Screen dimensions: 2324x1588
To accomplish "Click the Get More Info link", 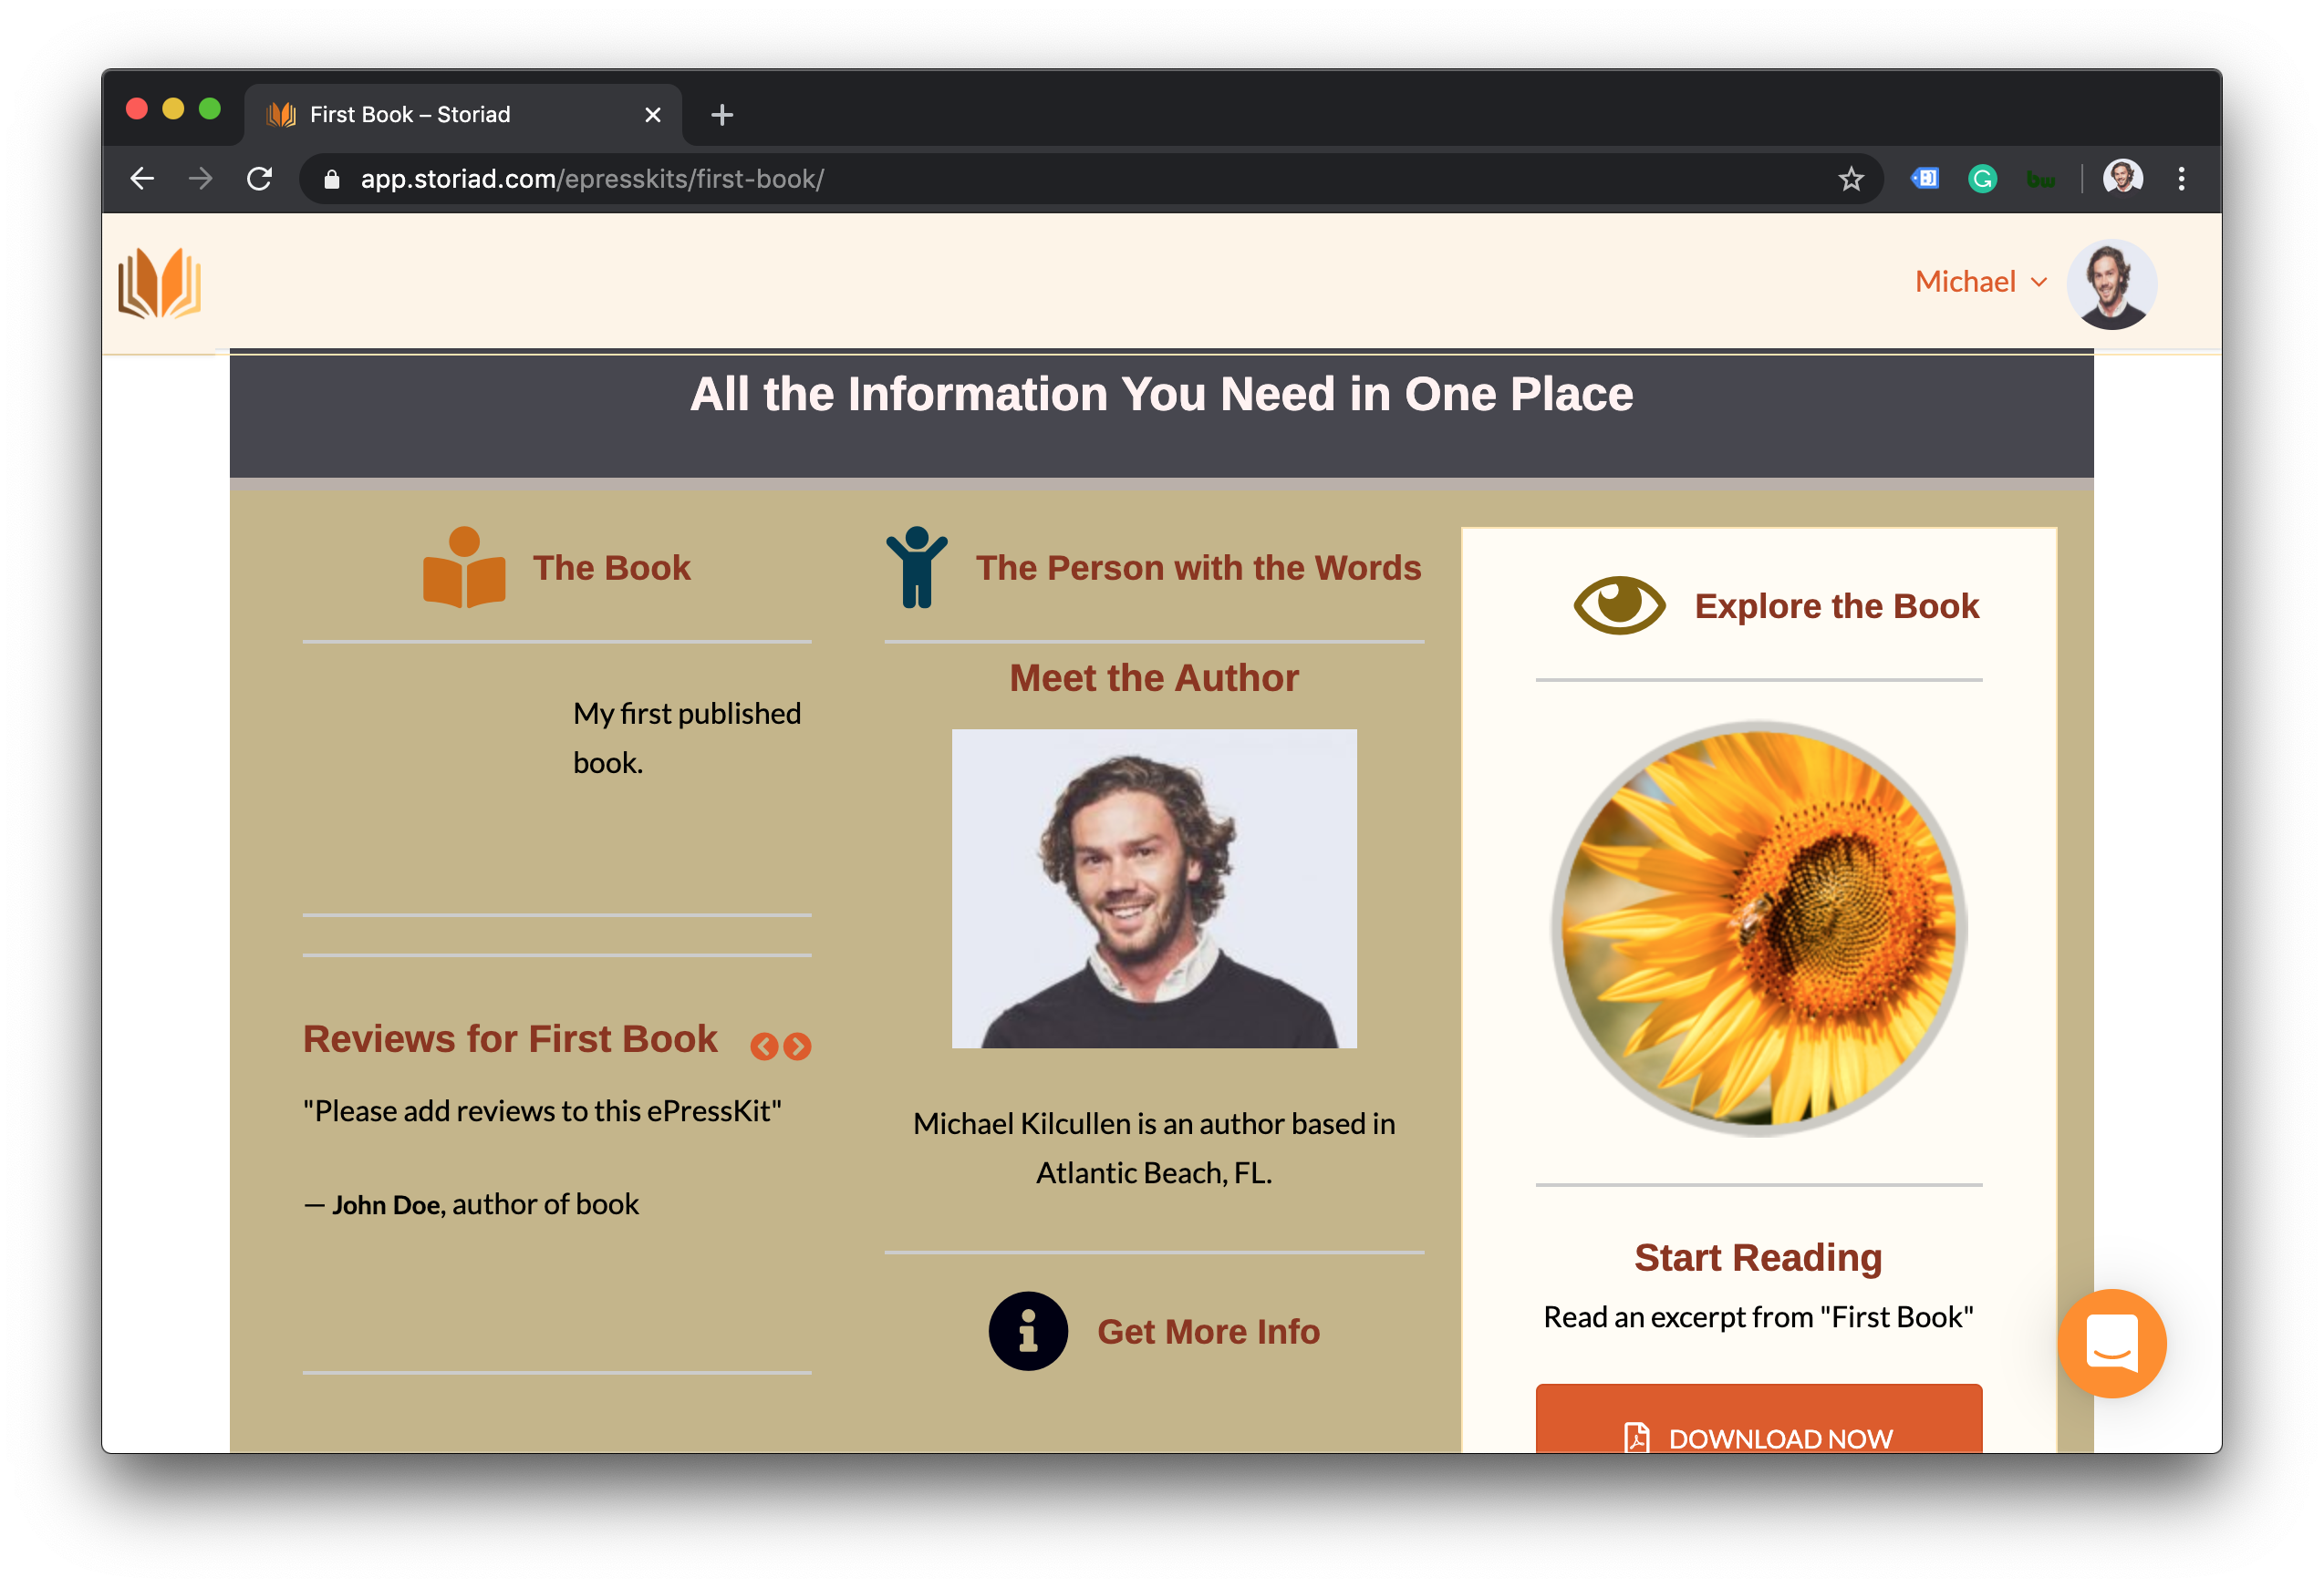I will pyautogui.click(x=1208, y=1331).
